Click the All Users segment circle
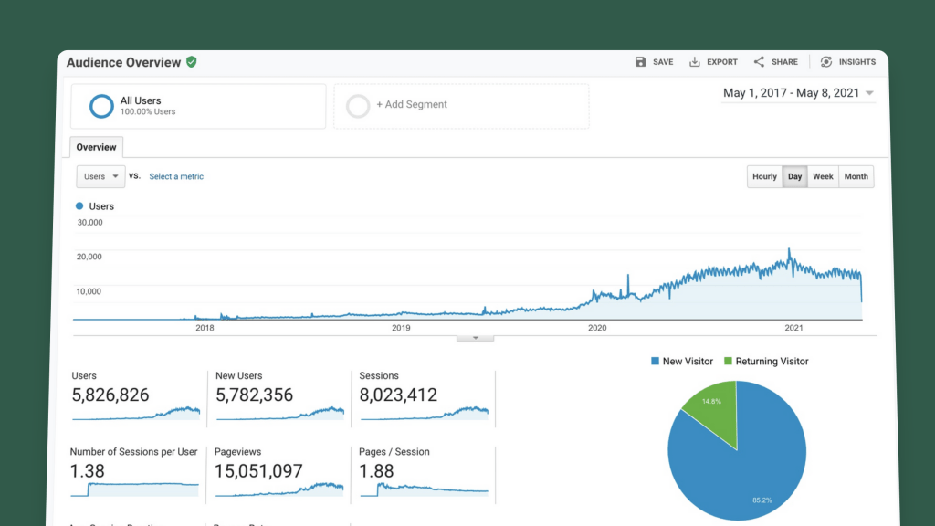935x526 pixels. (x=101, y=106)
